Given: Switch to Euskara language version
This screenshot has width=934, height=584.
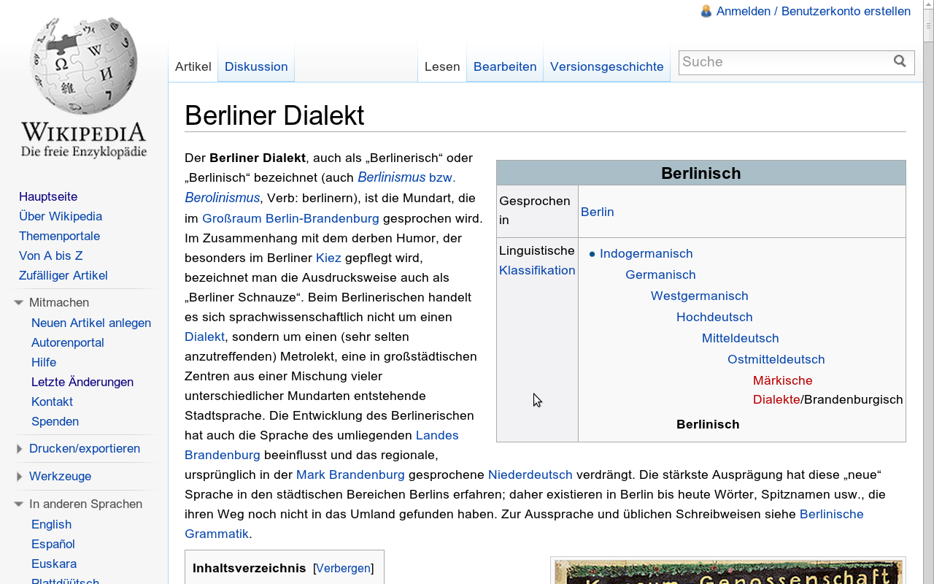Looking at the screenshot, I should point(54,564).
